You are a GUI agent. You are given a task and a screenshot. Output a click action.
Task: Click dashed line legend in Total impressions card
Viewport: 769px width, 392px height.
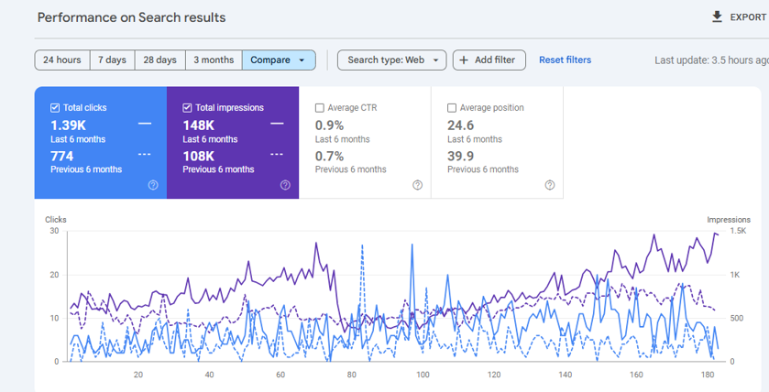point(277,154)
